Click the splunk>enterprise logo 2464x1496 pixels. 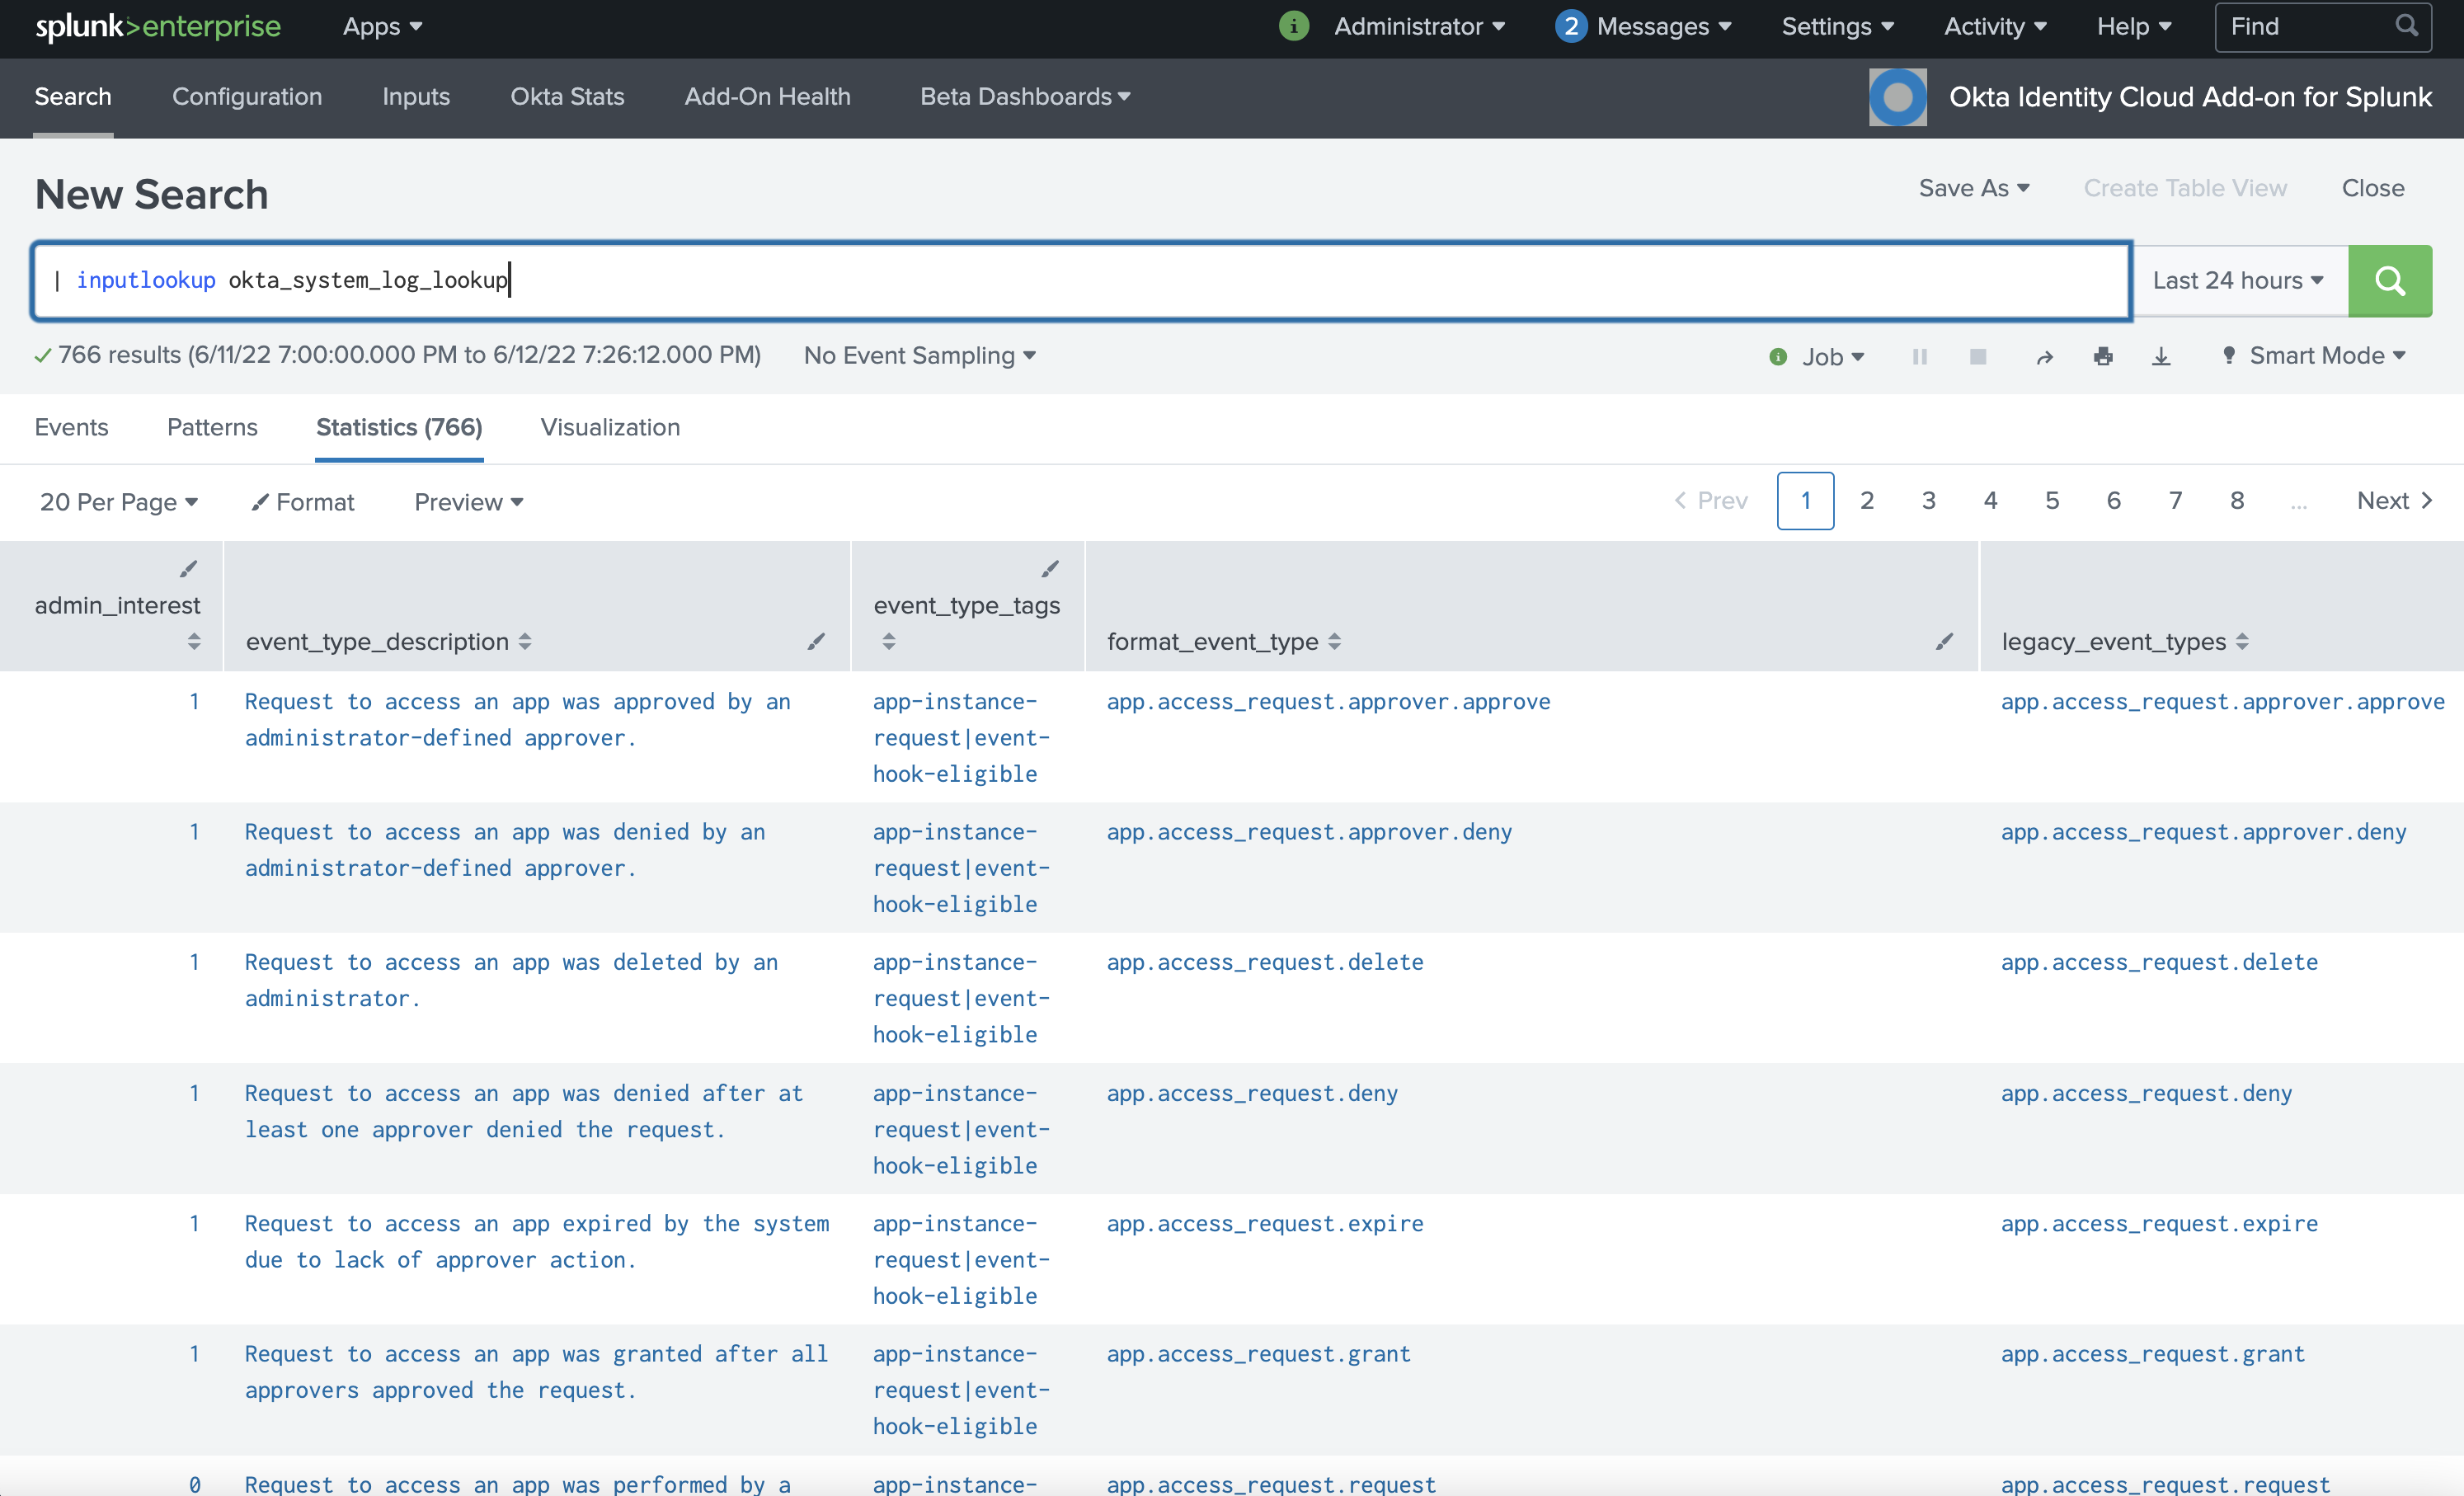coord(158,26)
